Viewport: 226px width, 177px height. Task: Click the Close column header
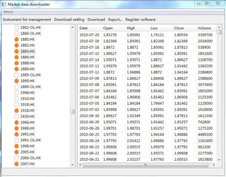[184, 28]
